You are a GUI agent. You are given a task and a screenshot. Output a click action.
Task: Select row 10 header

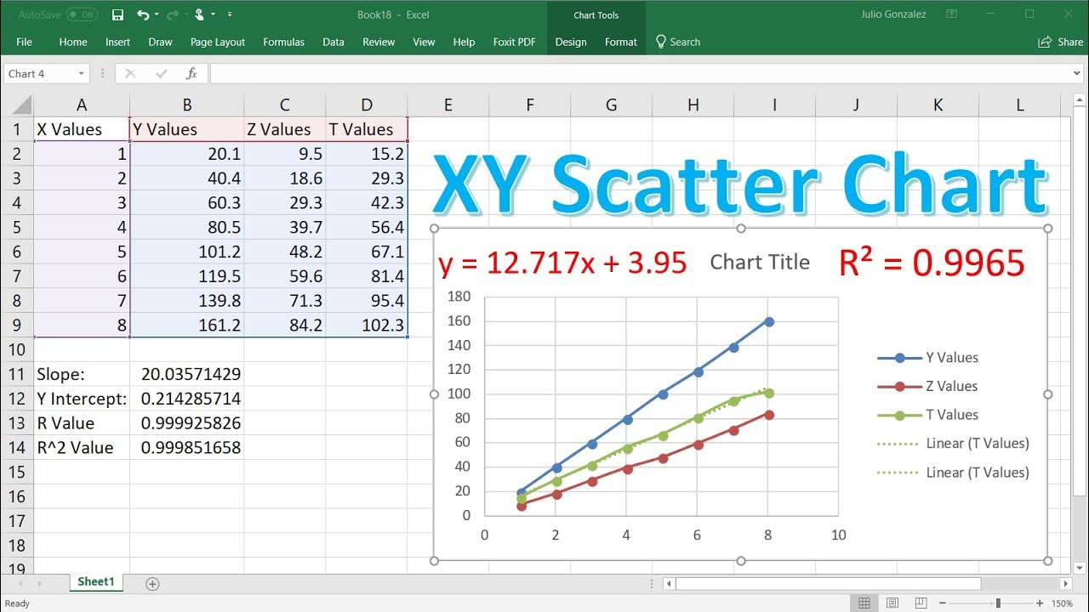(17, 349)
